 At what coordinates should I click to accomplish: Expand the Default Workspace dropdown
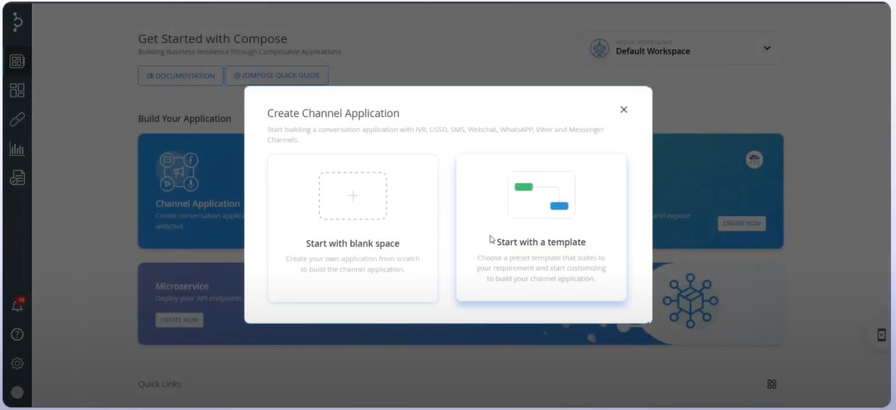pos(766,49)
